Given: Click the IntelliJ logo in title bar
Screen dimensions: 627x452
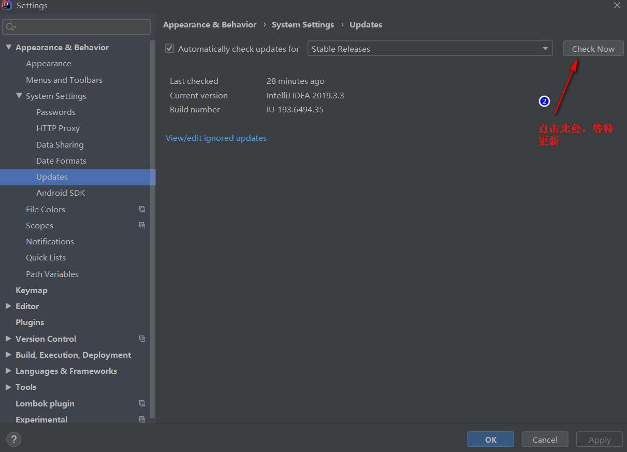Looking at the screenshot, I should click(7, 6).
